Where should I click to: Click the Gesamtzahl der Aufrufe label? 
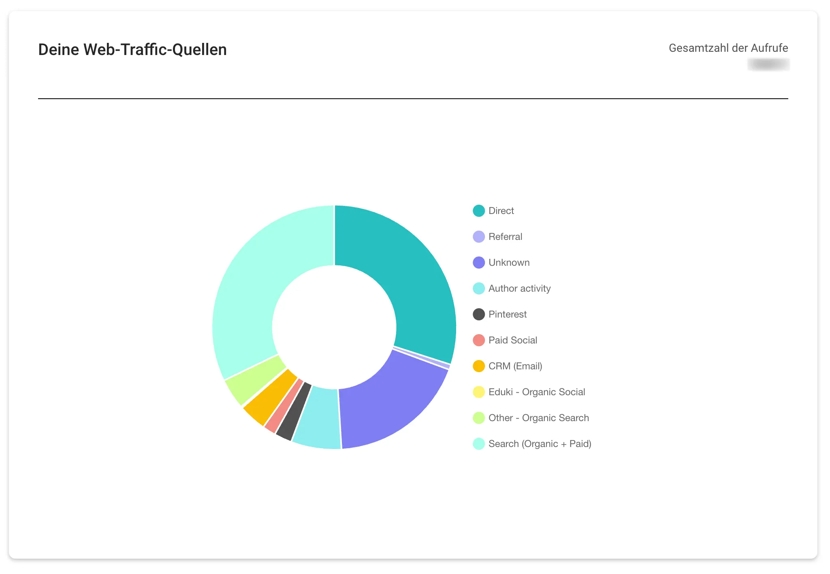click(x=728, y=48)
